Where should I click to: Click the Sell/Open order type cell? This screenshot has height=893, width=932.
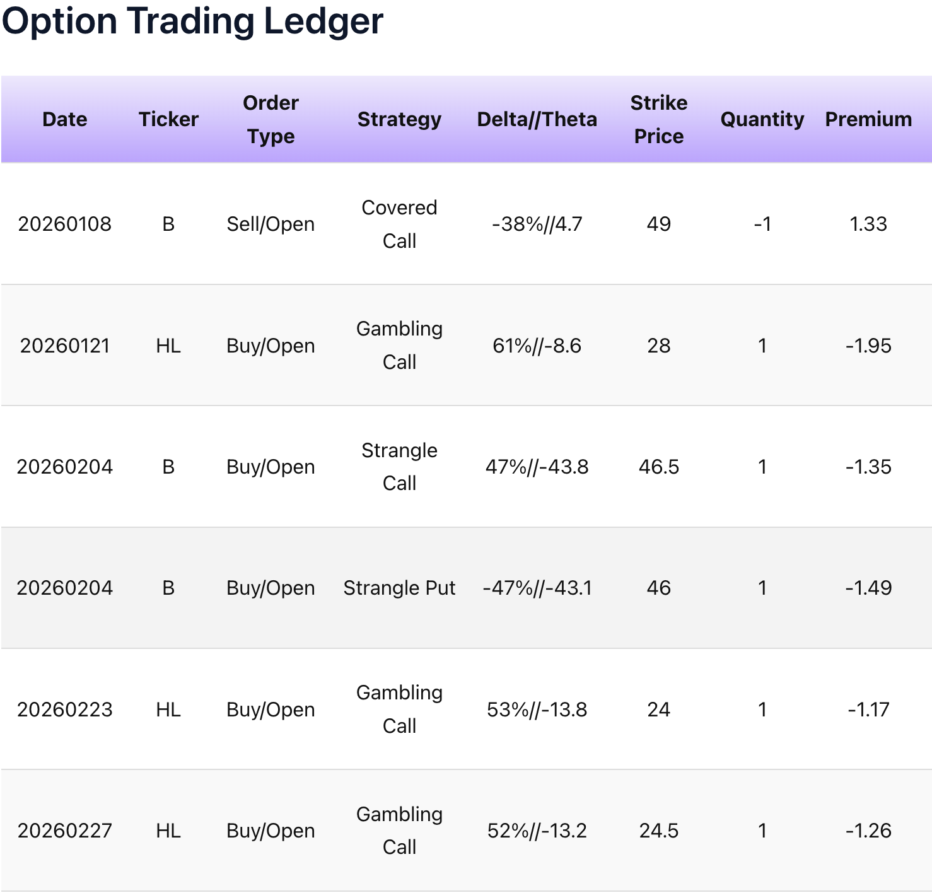(x=271, y=224)
